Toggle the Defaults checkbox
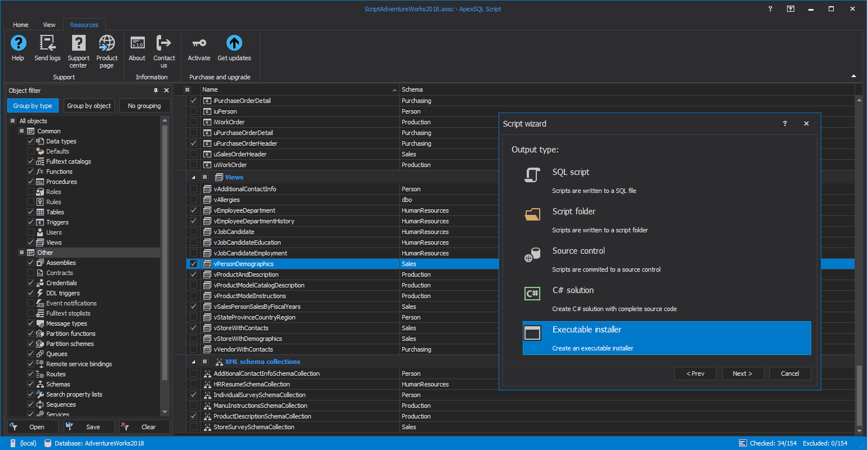 click(x=30, y=151)
